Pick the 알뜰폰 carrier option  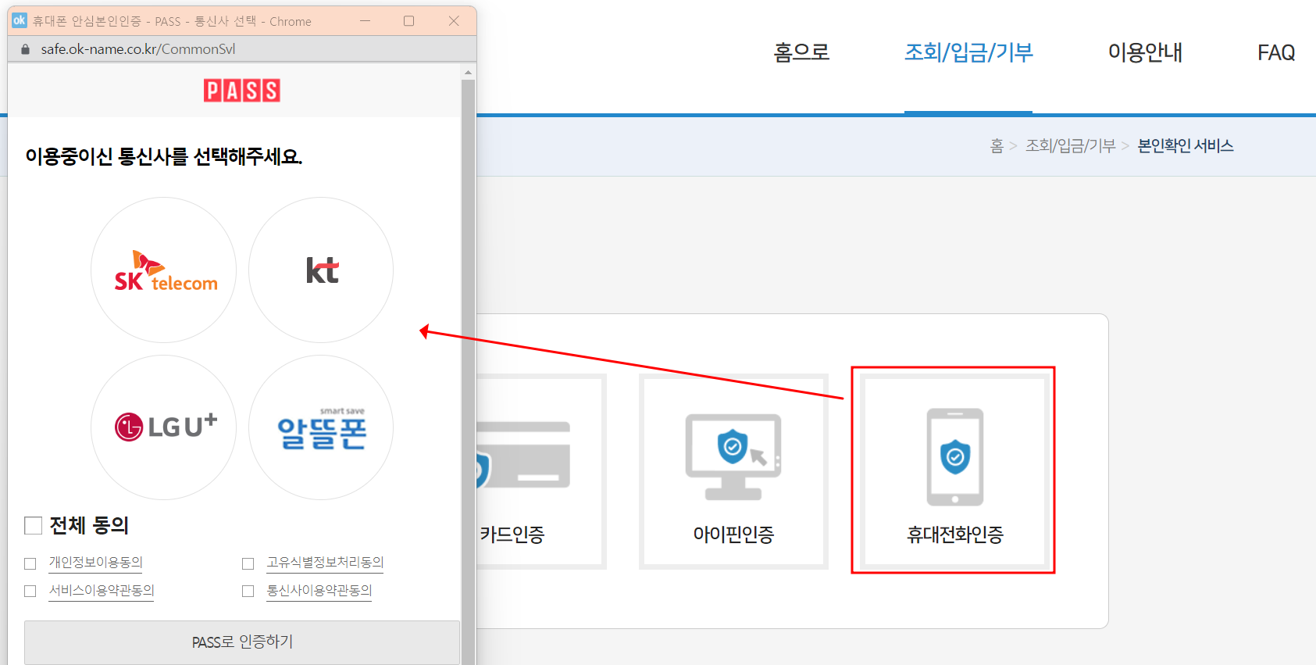pos(321,427)
